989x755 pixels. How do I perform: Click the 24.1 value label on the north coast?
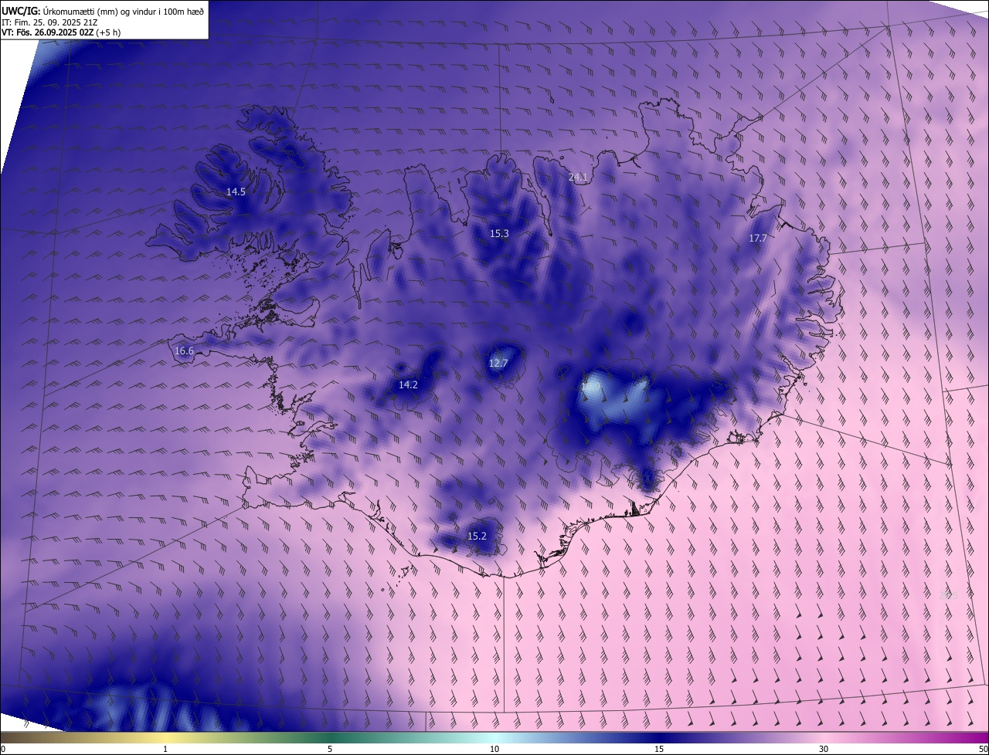[578, 177]
